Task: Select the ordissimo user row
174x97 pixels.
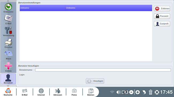Action: coord(86,8)
